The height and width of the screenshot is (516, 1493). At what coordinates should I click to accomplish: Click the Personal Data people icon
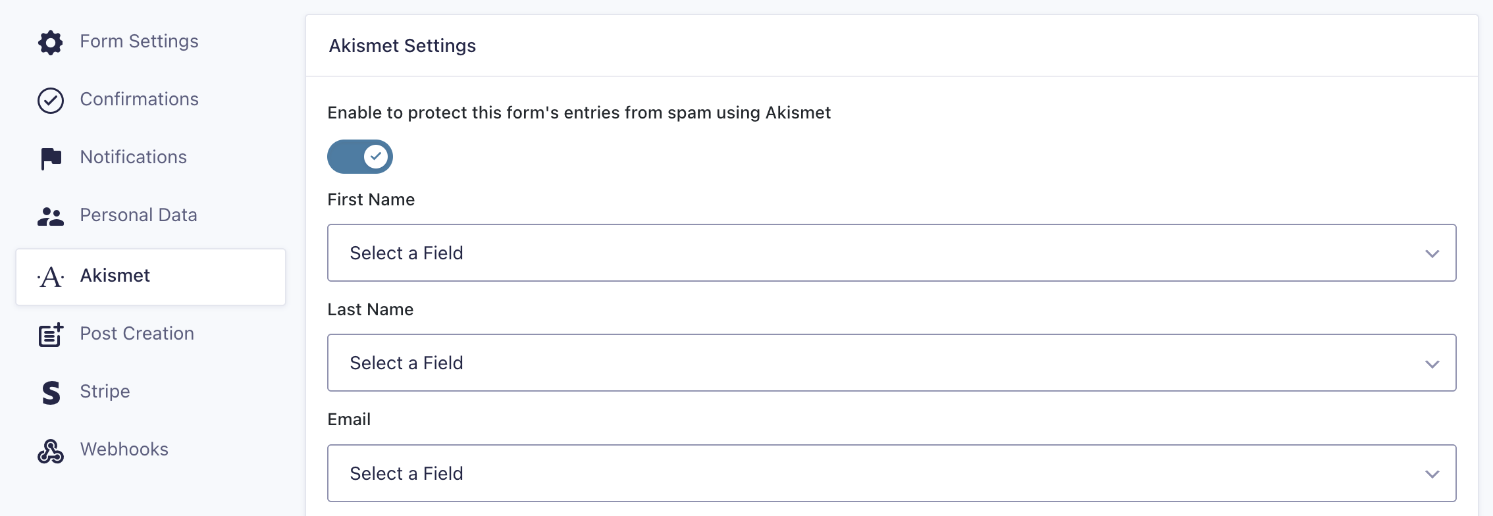(51, 217)
